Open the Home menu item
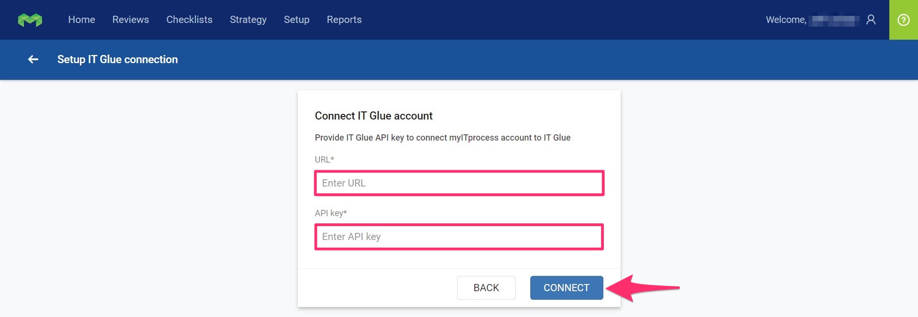 (81, 20)
